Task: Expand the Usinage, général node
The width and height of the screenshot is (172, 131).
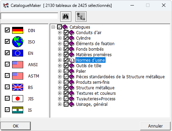Action: [x=60, y=104]
